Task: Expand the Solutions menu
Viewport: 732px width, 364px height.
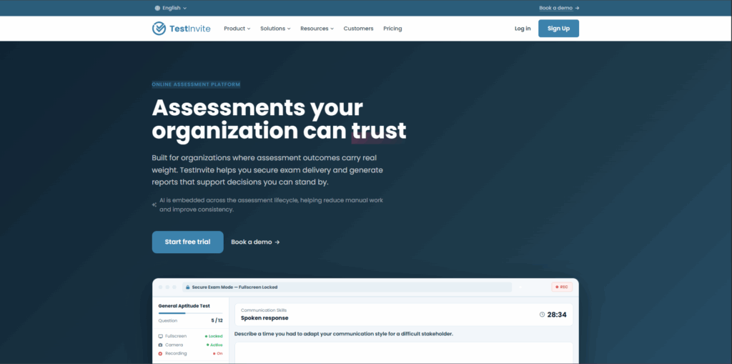Action: coord(275,29)
